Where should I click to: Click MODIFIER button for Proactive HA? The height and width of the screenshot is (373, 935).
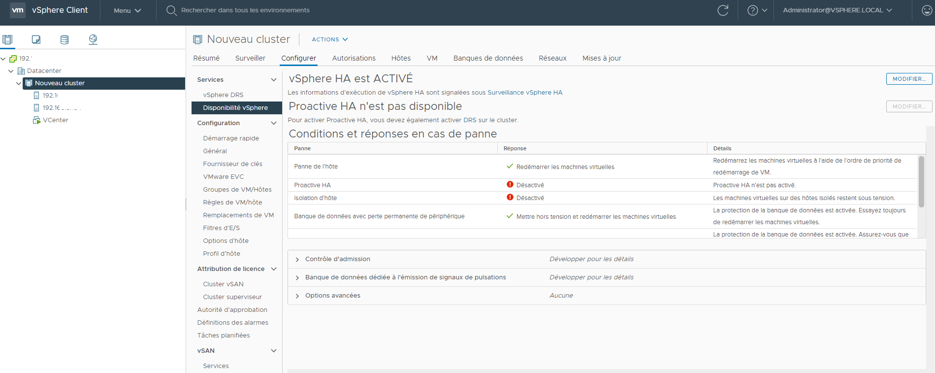coord(909,106)
